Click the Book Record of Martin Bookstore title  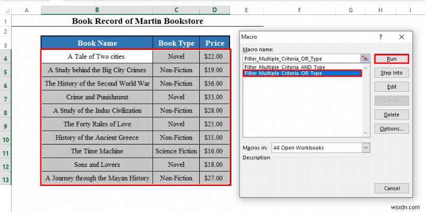(x=138, y=21)
